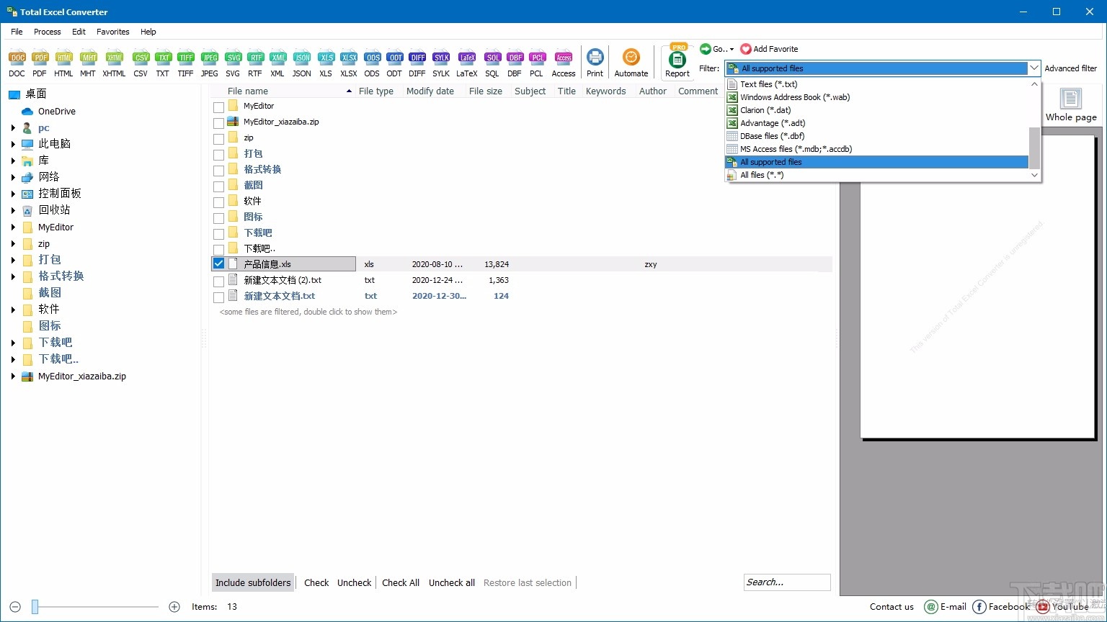1107x622 pixels.
Task: Open the Advanced filter link
Action: (x=1071, y=68)
